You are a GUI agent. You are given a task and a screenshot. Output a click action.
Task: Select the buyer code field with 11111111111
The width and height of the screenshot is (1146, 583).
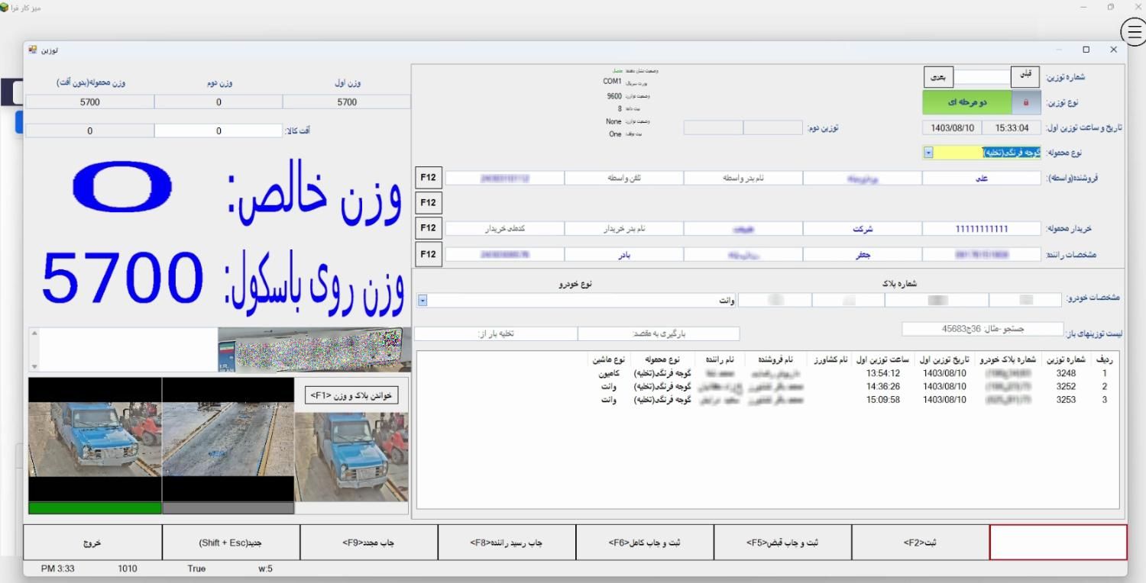(983, 229)
